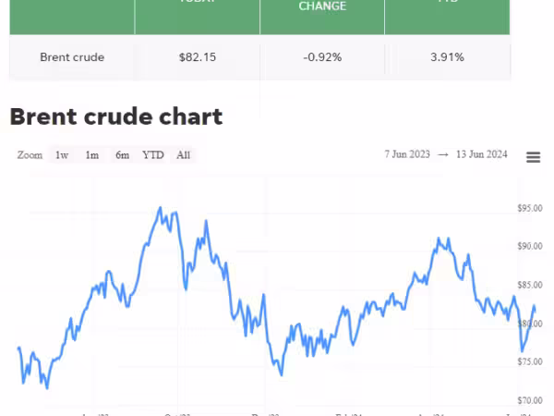The image size is (554, 416).
Task: Click the 3.91% YTD value
Action: (x=447, y=57)
